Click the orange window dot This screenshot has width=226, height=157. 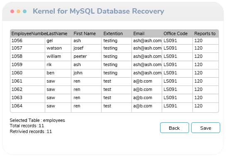pyautogui.click(x=18, y=11)
